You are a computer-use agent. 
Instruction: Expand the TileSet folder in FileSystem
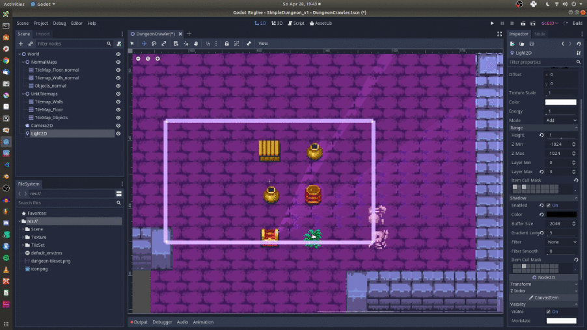click(x=23, y=245)
